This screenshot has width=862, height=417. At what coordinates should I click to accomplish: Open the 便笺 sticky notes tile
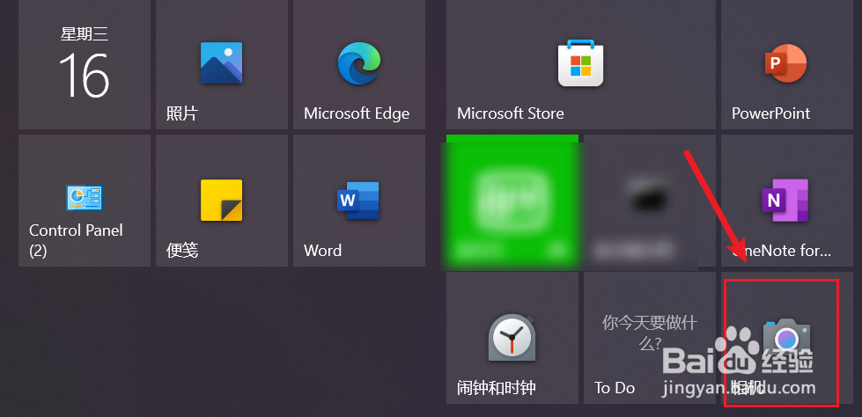coord(222,201)
